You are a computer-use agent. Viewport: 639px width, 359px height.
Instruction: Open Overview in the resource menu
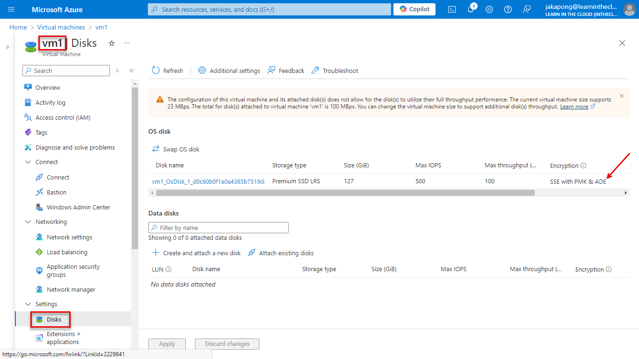(x=48, y=87)
